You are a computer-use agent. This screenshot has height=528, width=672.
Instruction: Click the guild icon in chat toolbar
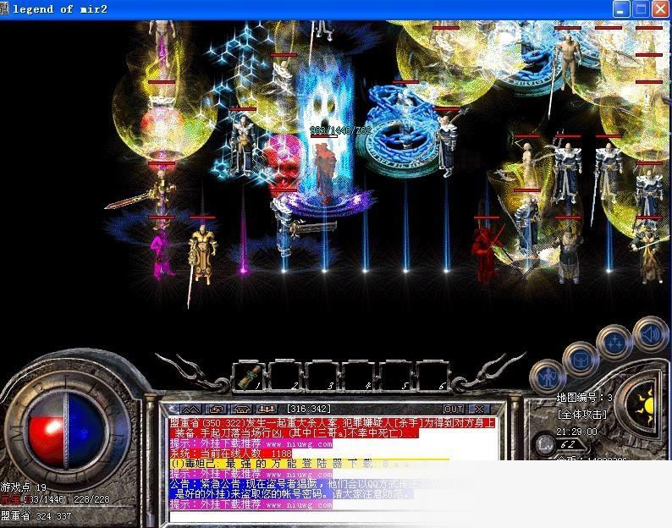click(242, 409)
